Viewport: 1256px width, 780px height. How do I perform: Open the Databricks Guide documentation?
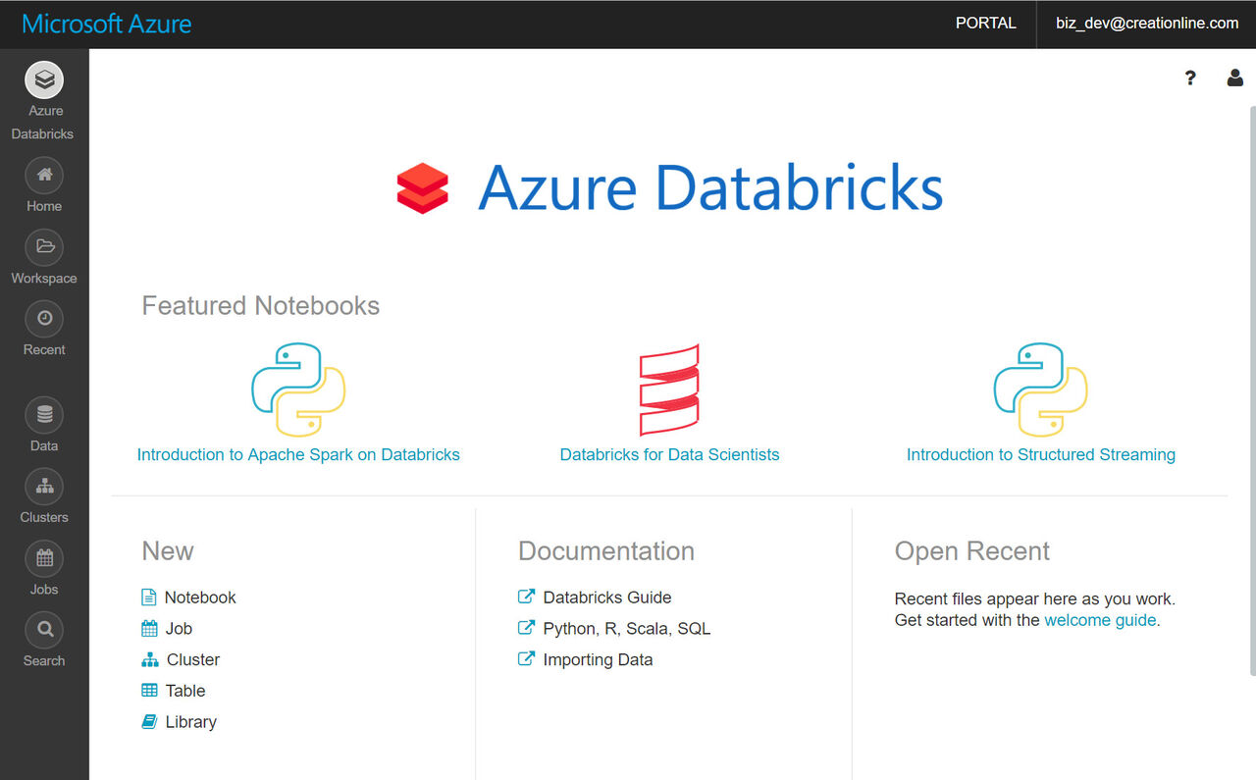[x=607, y=598]
